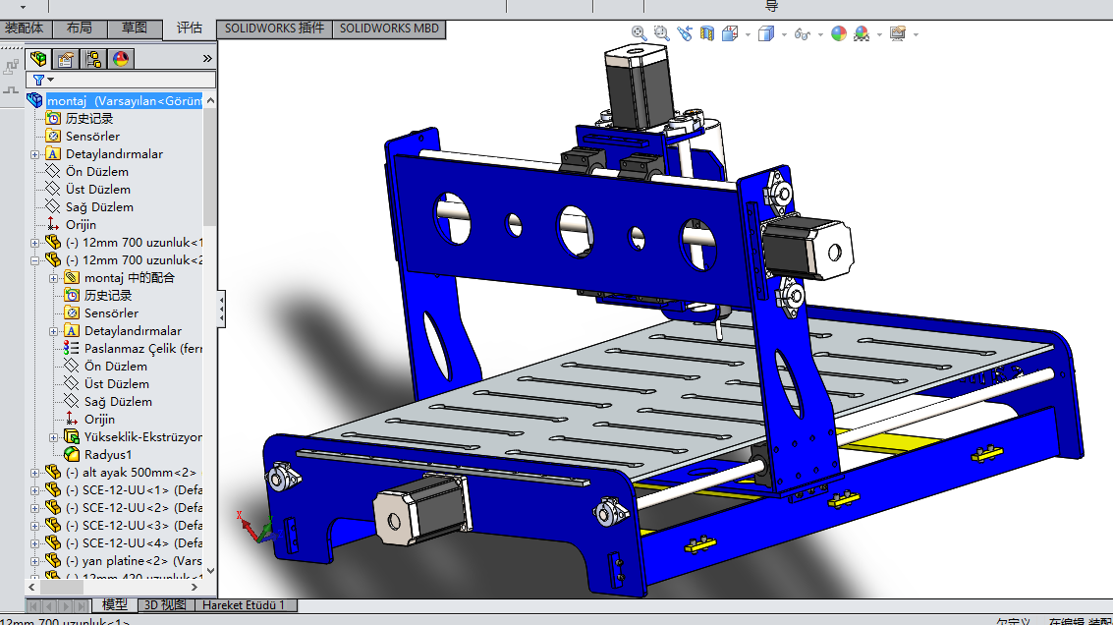Open the Hide/Show Items dropdown arrow

pos(820,34)
